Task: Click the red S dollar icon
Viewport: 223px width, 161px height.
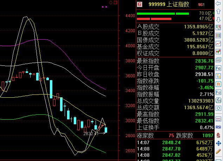Action: pos(218,135)
